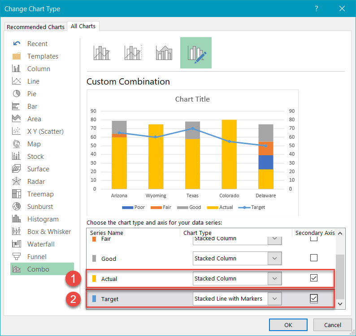Select the Pie chart category

pos(31,94)
